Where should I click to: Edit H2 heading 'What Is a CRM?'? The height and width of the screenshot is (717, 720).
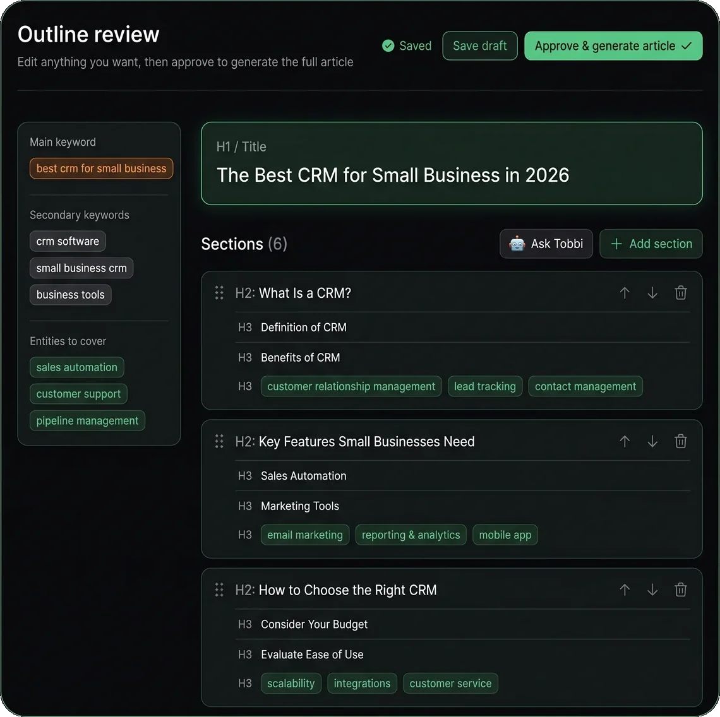click(x=305, y=293)
